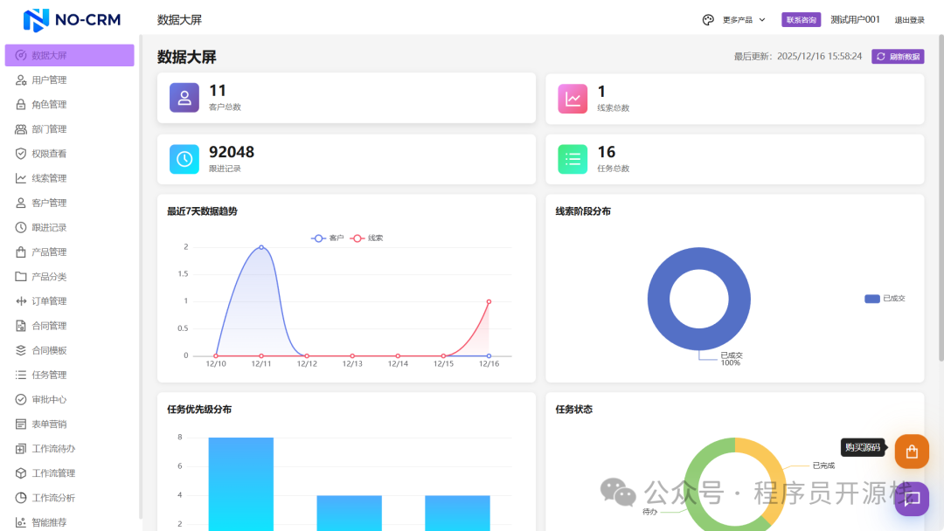Viewport: 944px width, 531px height.
Task: Click the 表单营销 form icon
Action: [20, 424]
